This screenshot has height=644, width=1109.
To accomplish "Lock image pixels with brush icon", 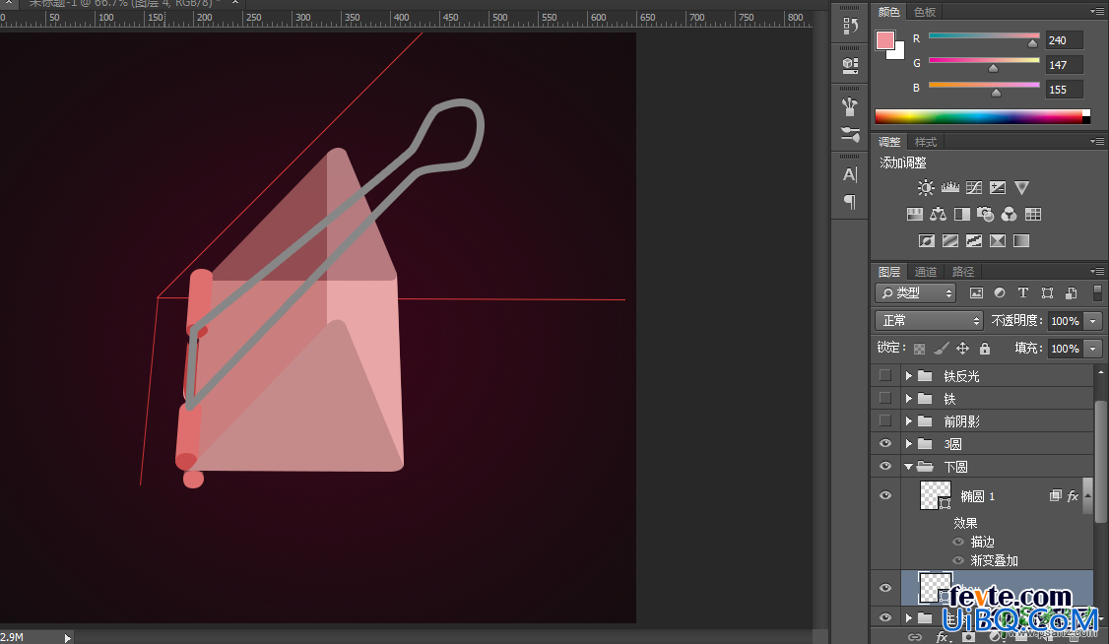I will [x=941, y=349].
